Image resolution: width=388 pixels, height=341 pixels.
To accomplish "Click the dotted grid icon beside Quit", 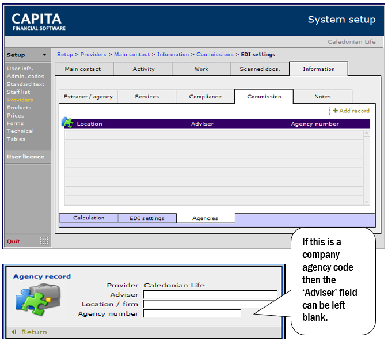I will click(44, 240).
